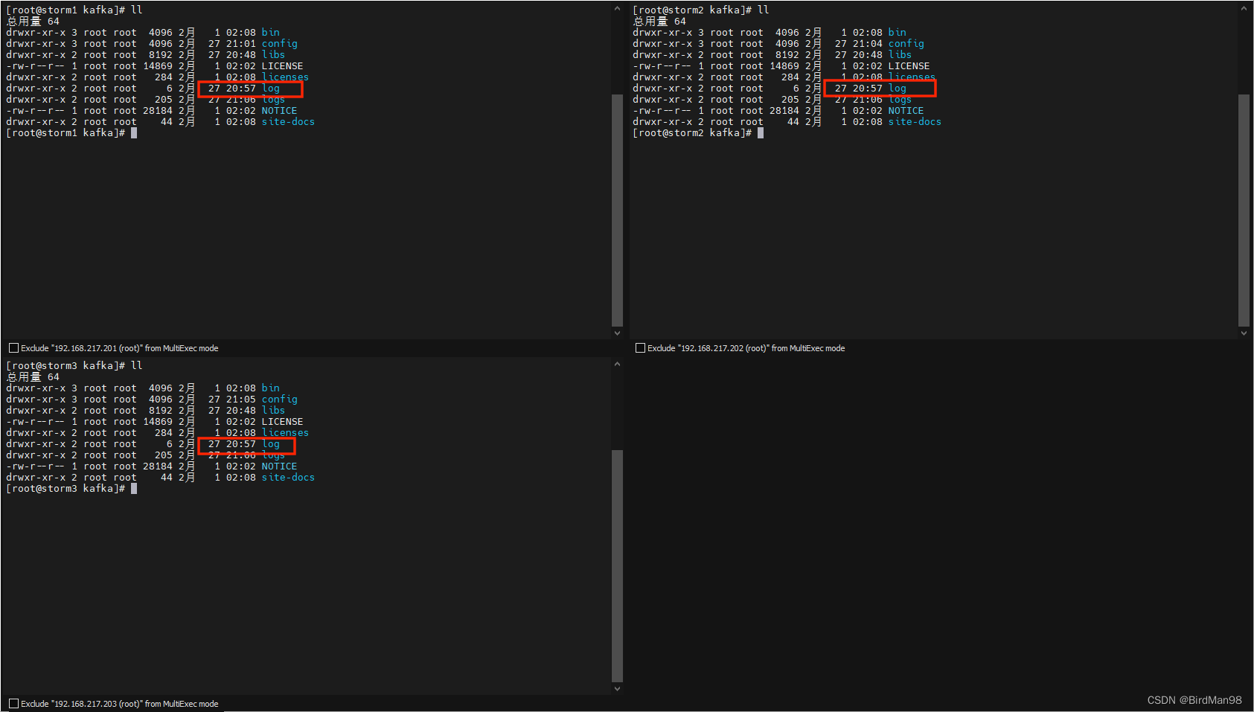Click file size 14869 in storm1 listing
Image resolution: width=1254 pixels, height=712 pixels.
pos(158,66)
